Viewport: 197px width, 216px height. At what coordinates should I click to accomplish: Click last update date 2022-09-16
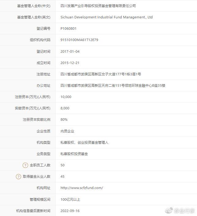click(x=70, y=211)
